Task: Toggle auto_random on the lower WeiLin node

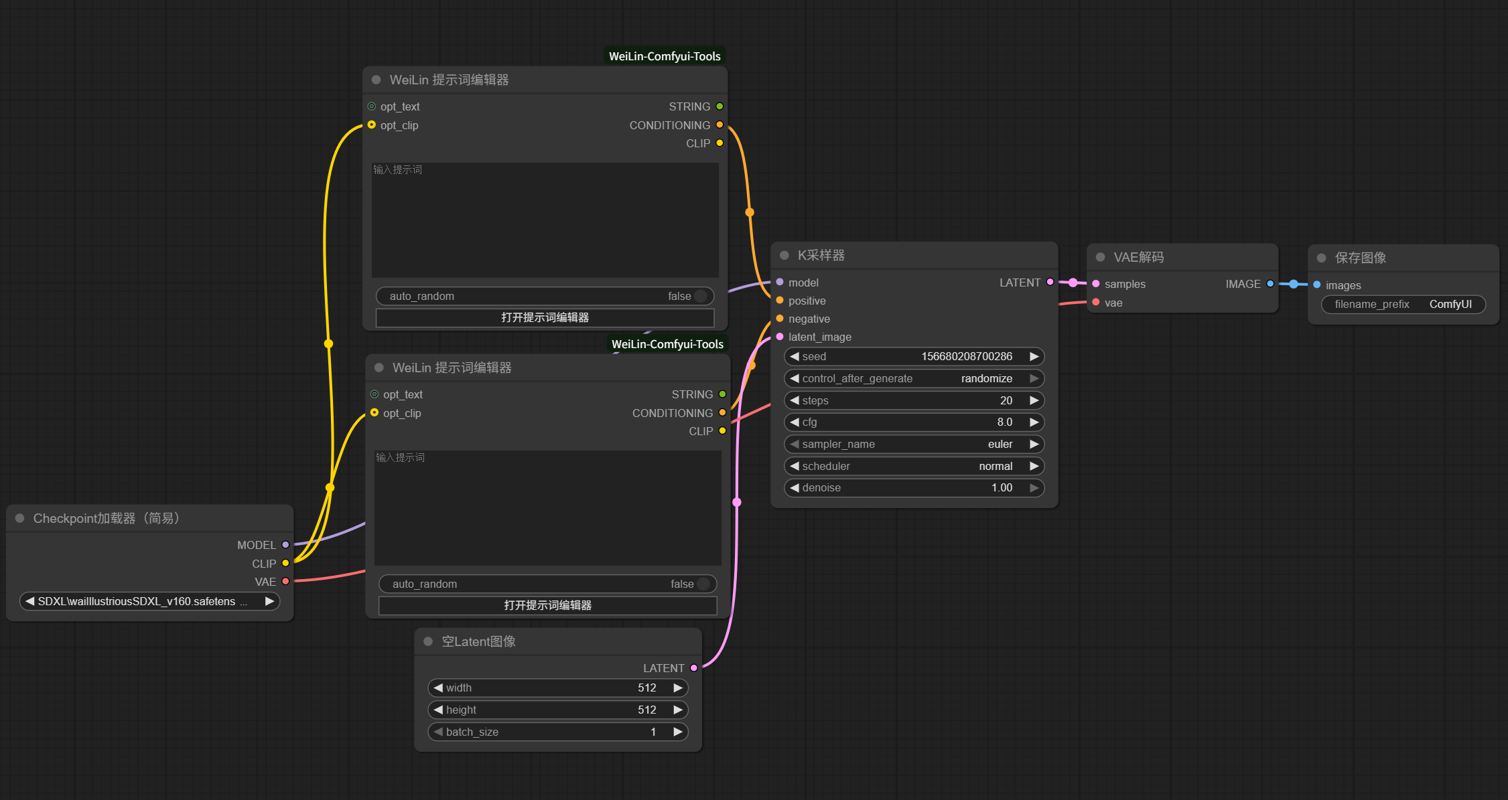Action: click(703, 584)
